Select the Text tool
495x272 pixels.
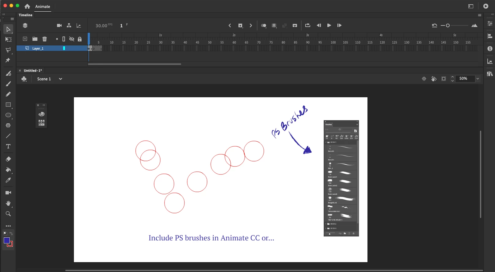(8, 146)
